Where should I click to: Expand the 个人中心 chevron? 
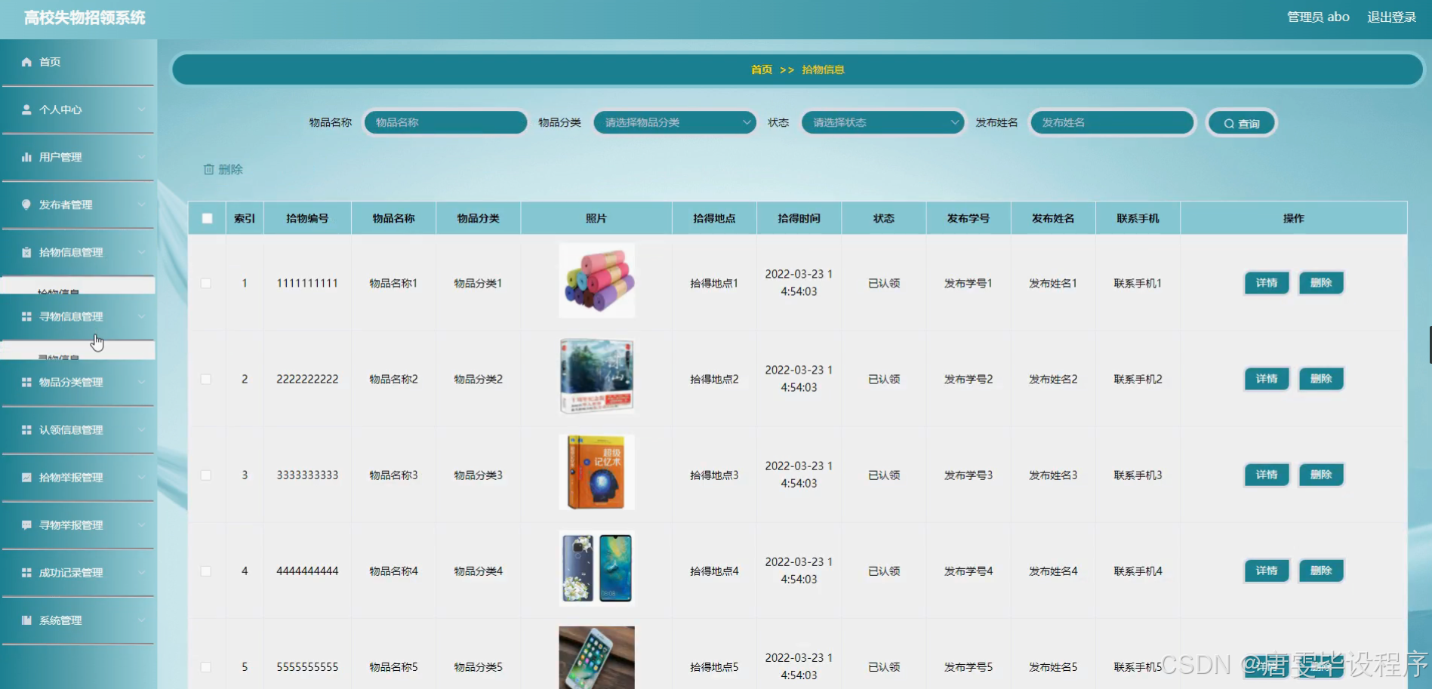141,109
